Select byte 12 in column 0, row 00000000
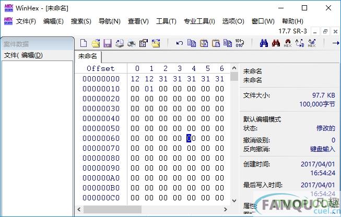341x217 pixels. click(135, 79)
